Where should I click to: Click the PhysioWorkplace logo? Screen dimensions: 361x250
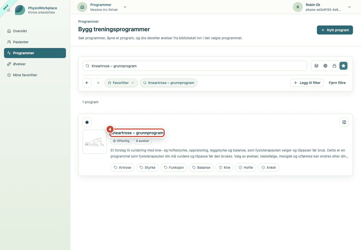(x=20, y=10)
